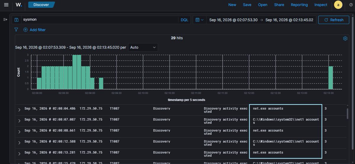Click Add filter link
The image size is (355, 164).
tap(35, 30)
